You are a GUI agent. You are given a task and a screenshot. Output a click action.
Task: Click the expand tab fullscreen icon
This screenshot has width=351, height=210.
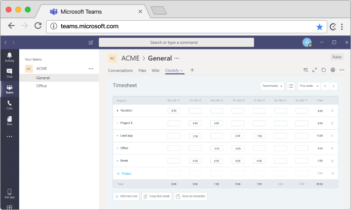coord(315,70)
